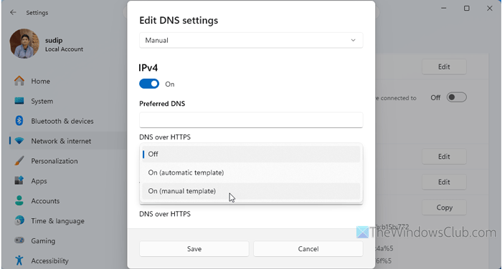Screen dimensions: 502x269
Task: Click the Preferred DNS input field
Action: pyautogui.click(x=251, y=120)
